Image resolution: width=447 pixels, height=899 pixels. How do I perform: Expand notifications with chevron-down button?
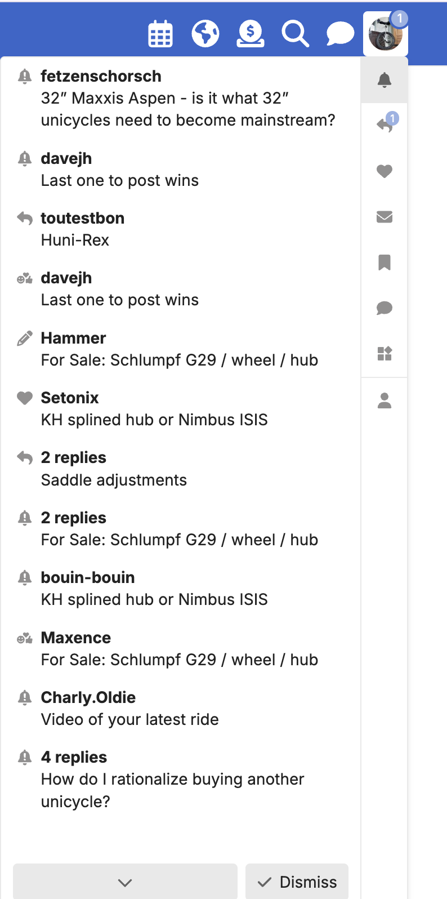coord(125,882)
